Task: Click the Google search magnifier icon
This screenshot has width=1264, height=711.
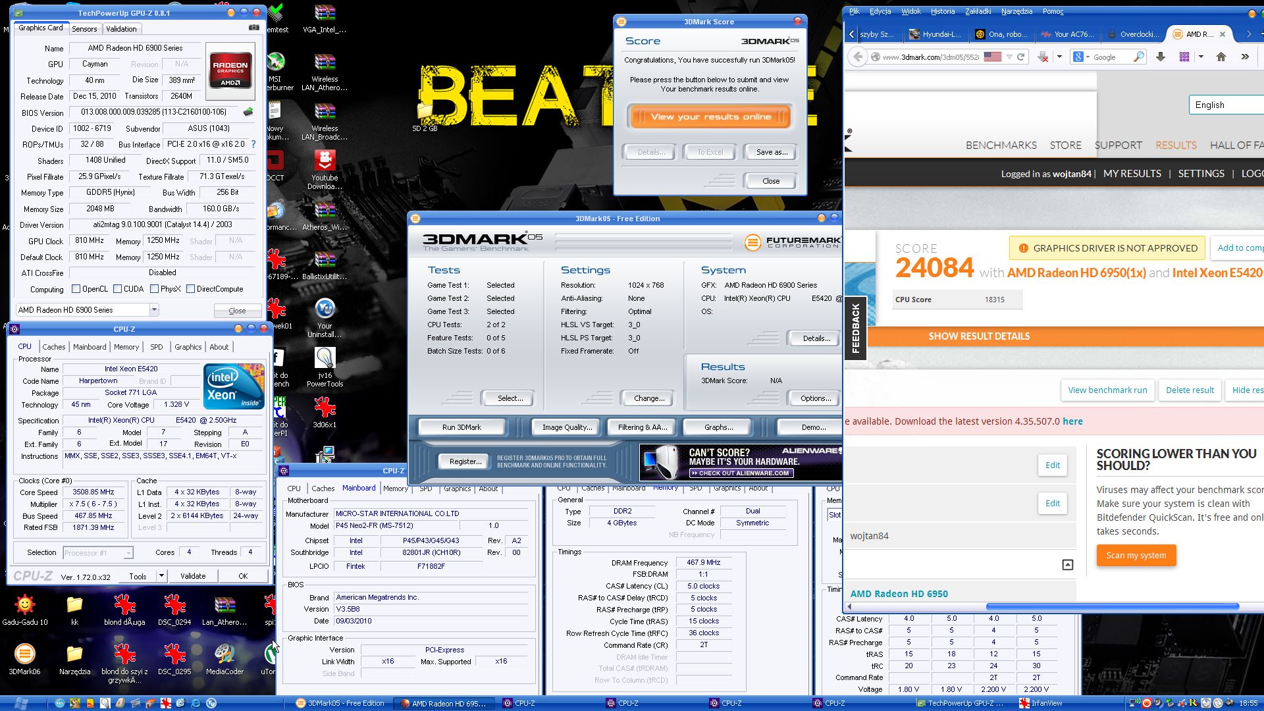Action: point(1138,57)
